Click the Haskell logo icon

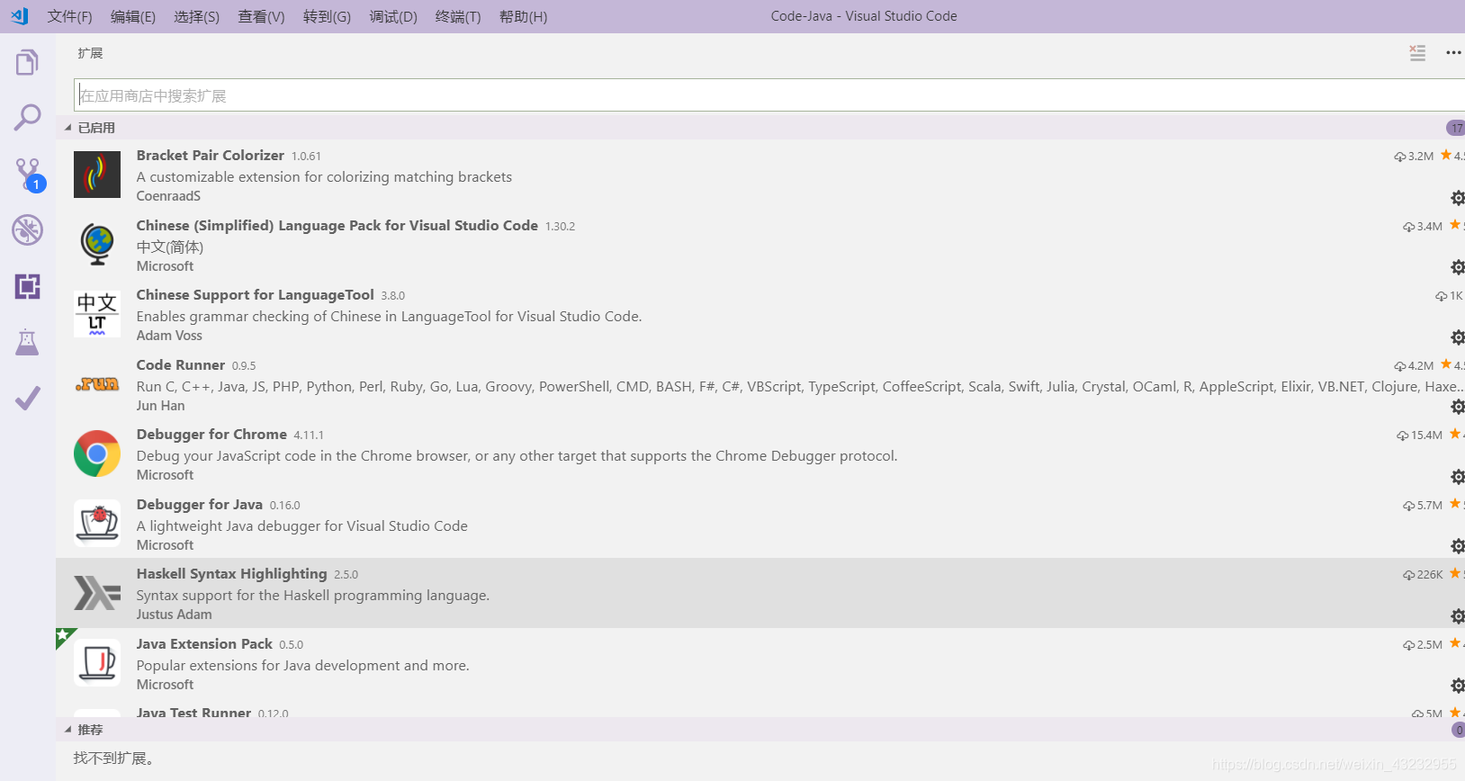coord(97,593)
